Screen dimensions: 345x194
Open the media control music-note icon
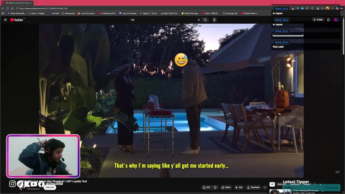[x=318, y=8]
